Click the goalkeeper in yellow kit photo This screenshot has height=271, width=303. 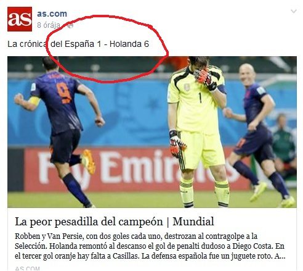pyautogui.click(x=198, y=131)
